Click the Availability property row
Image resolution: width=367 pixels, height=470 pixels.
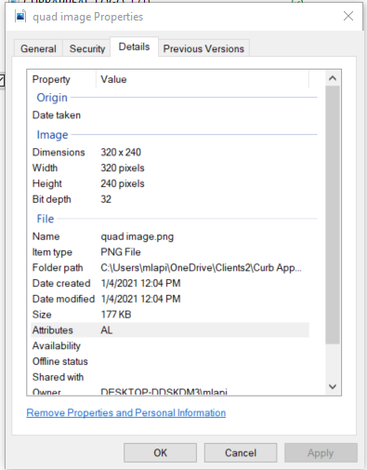click(170, 345)
